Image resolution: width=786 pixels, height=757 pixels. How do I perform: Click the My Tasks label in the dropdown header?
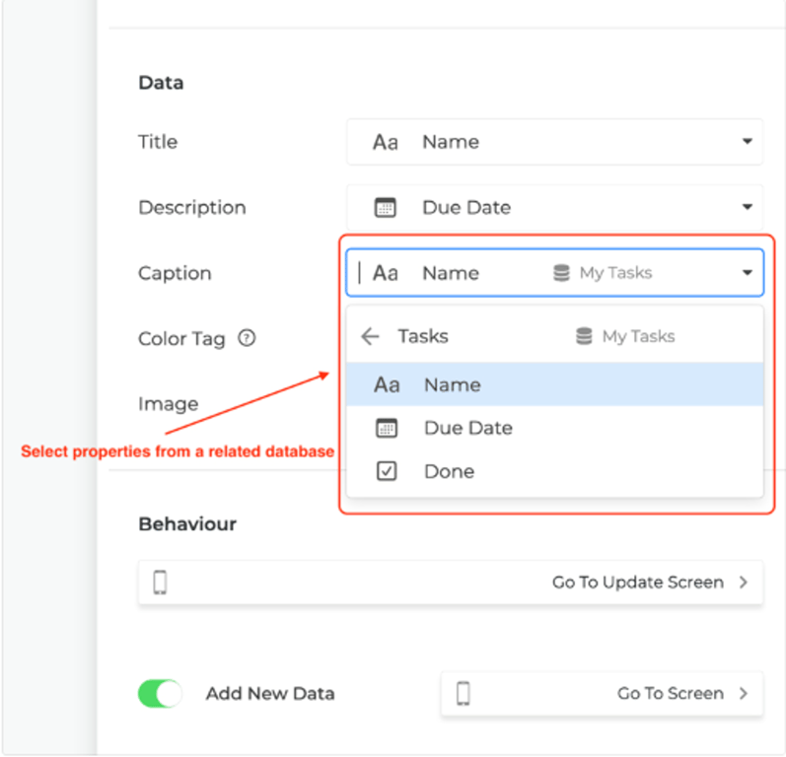coord(638,336)
